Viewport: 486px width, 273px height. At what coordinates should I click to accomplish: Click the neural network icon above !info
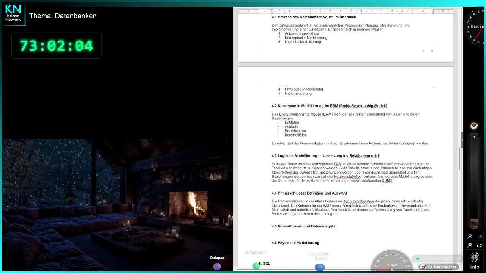[474, 257]
